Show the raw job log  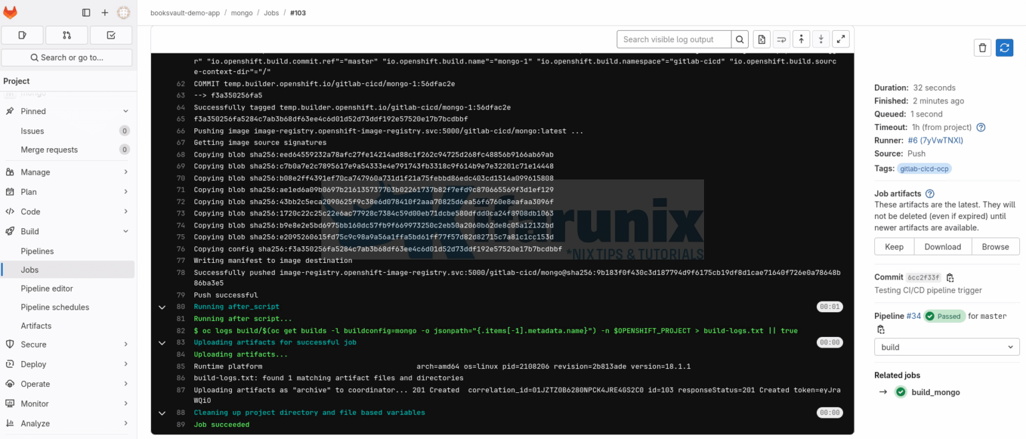[x=761, y=39]
